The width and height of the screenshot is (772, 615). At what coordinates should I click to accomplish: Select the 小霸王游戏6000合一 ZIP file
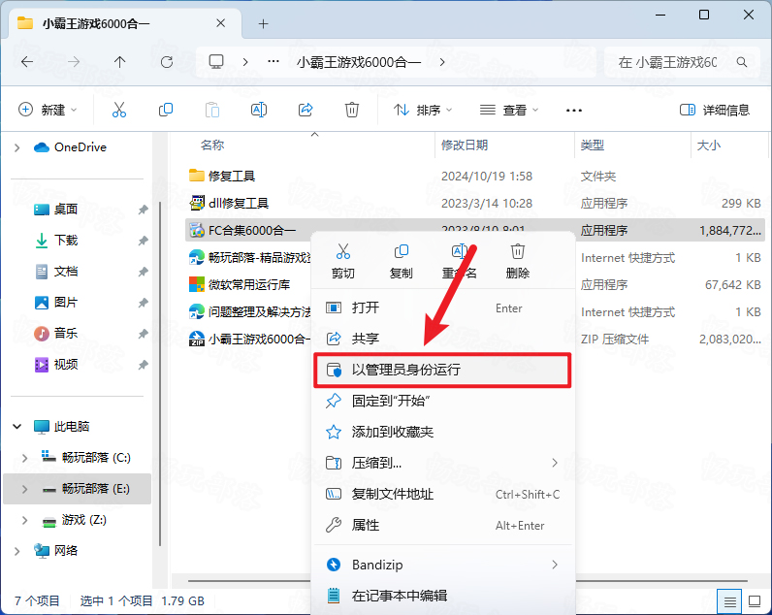click(249, 340)
